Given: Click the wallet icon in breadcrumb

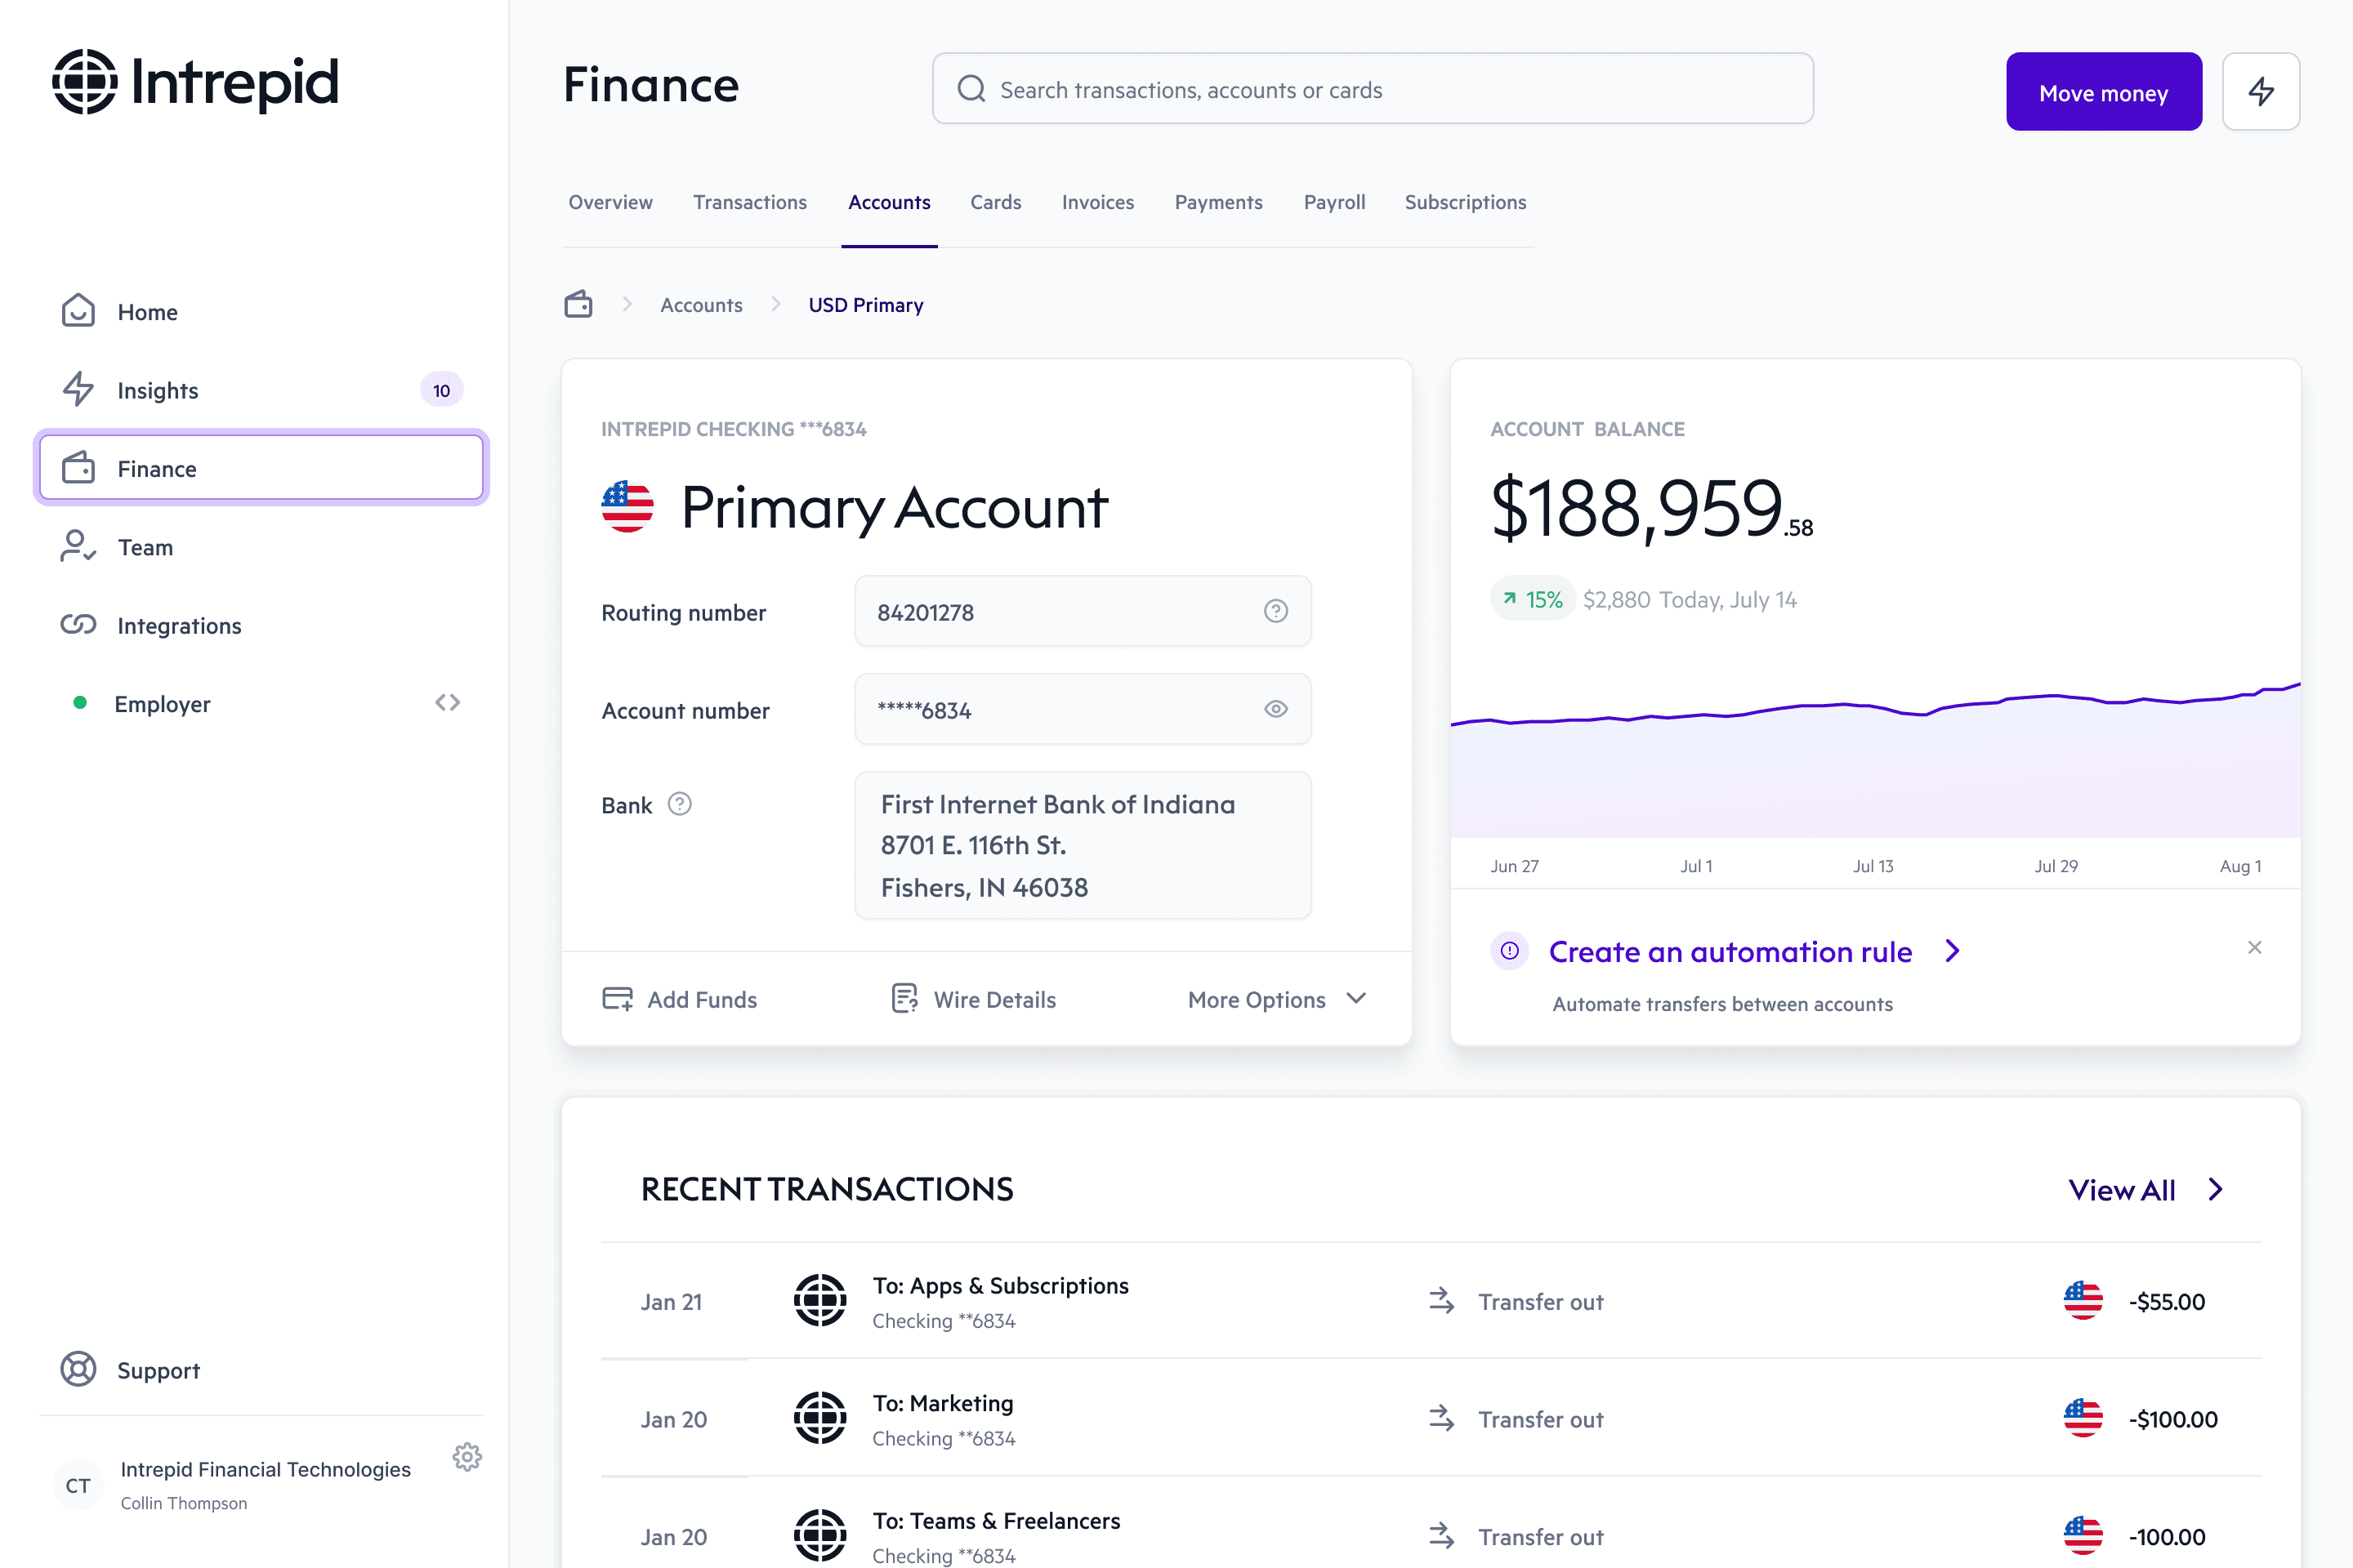Looking at the screenshot, I should pos(578,304).
